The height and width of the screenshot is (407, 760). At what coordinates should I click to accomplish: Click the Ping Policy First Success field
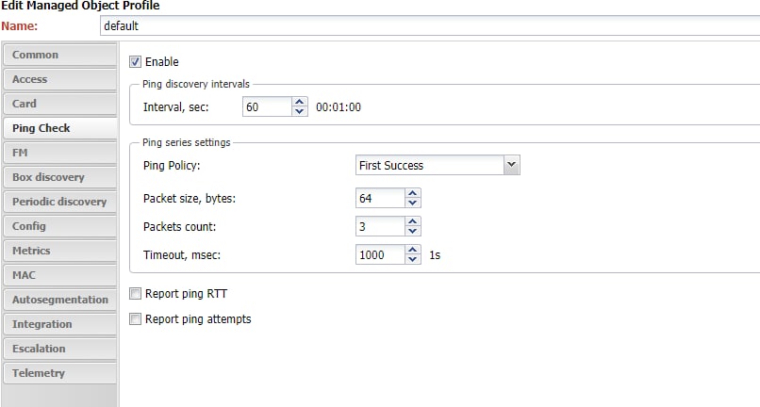pos(429,165)
